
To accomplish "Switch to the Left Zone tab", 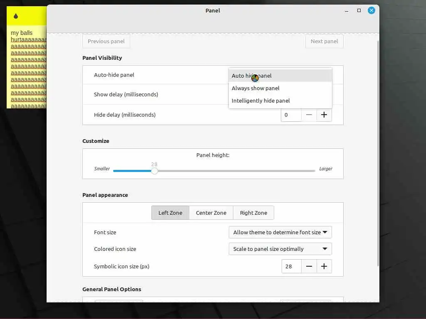I will pyautogui.click(x=170, y=213).
